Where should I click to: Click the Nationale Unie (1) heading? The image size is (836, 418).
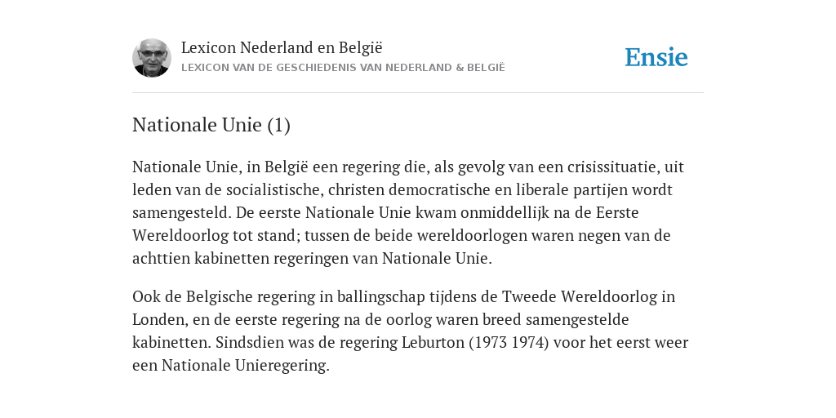point(211,125)
